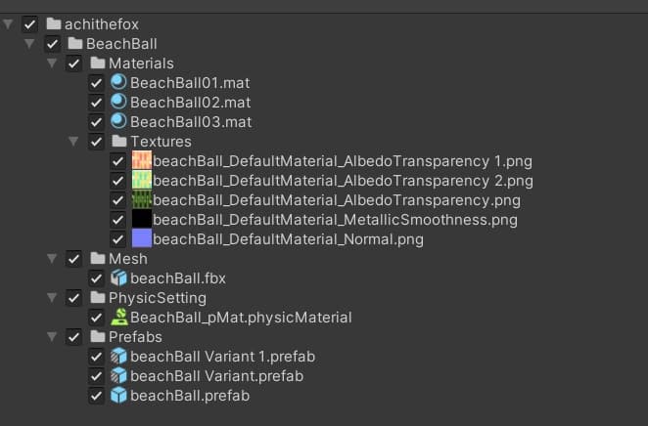Click the beachBall.prefab blue cube icon
648x426 pixels.
[x=119, y=396]
